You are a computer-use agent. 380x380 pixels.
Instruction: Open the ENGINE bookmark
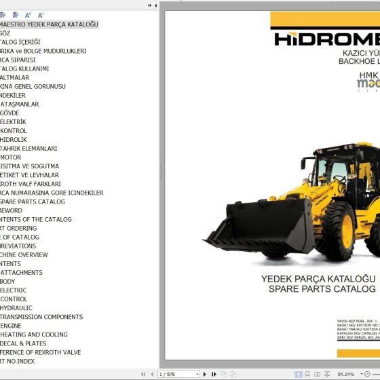11,326
